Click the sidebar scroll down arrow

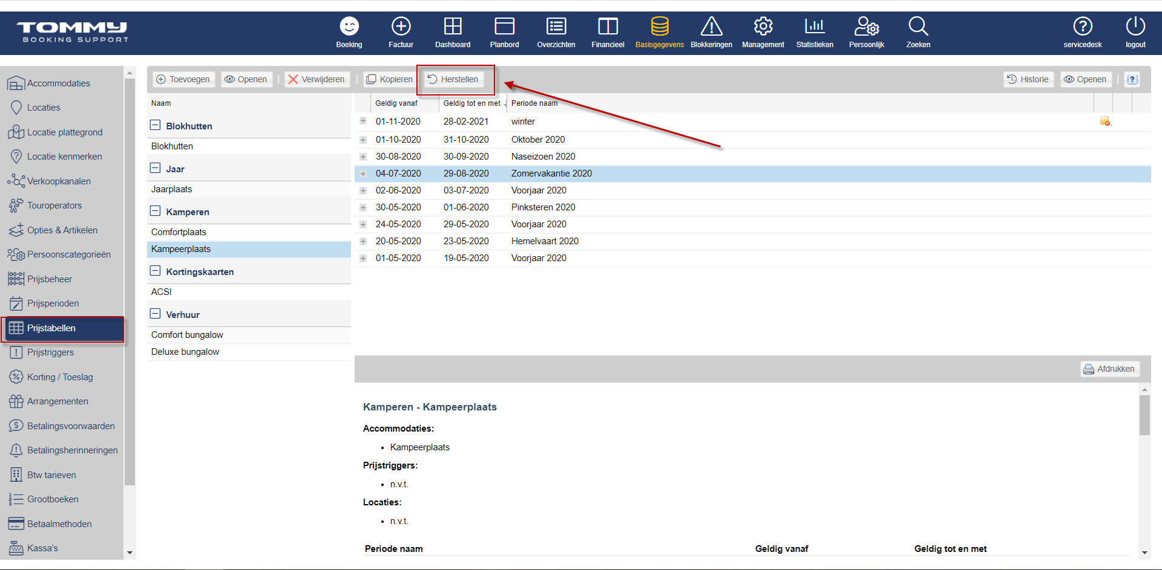pyautogui.click(x=130, y=553)
